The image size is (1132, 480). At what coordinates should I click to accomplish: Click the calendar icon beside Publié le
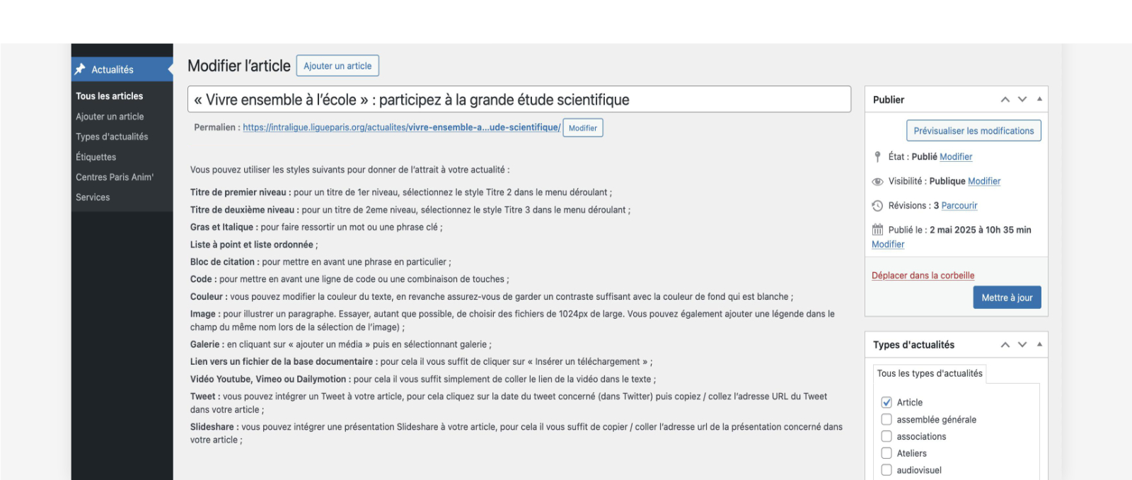pos(878,229)
